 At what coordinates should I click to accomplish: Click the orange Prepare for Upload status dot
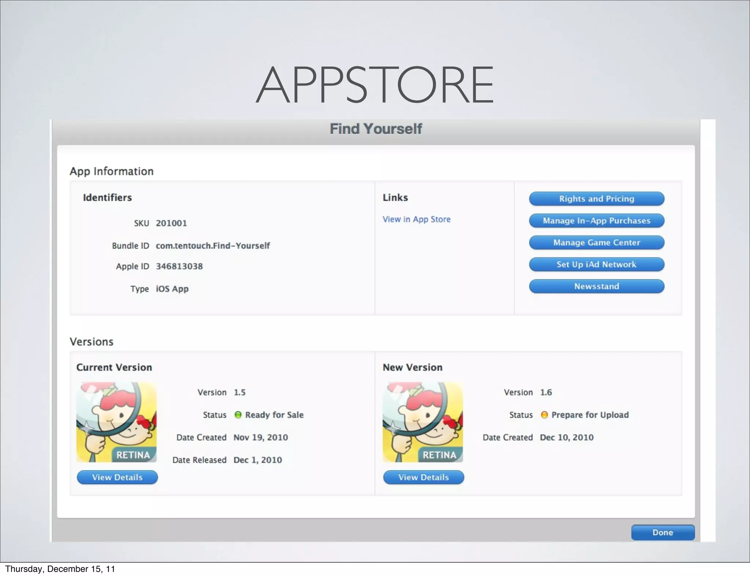pyautogui.click(x=544, y=415)
